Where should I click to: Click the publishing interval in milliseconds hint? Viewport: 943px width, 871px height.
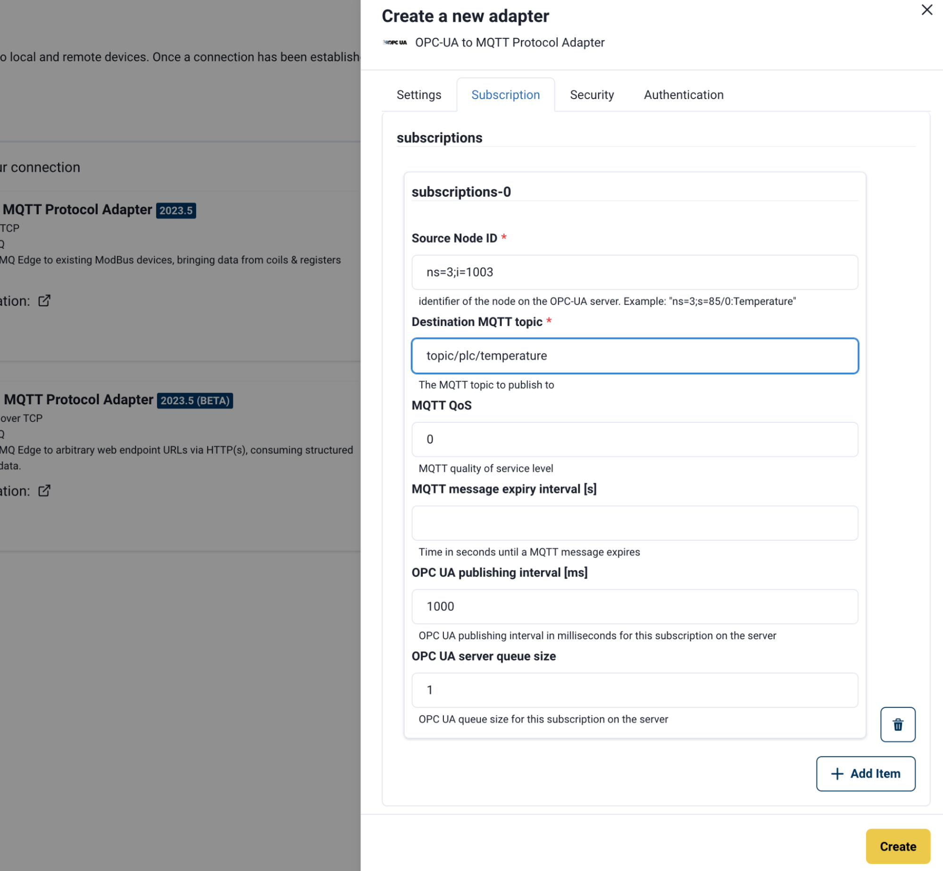597,635
